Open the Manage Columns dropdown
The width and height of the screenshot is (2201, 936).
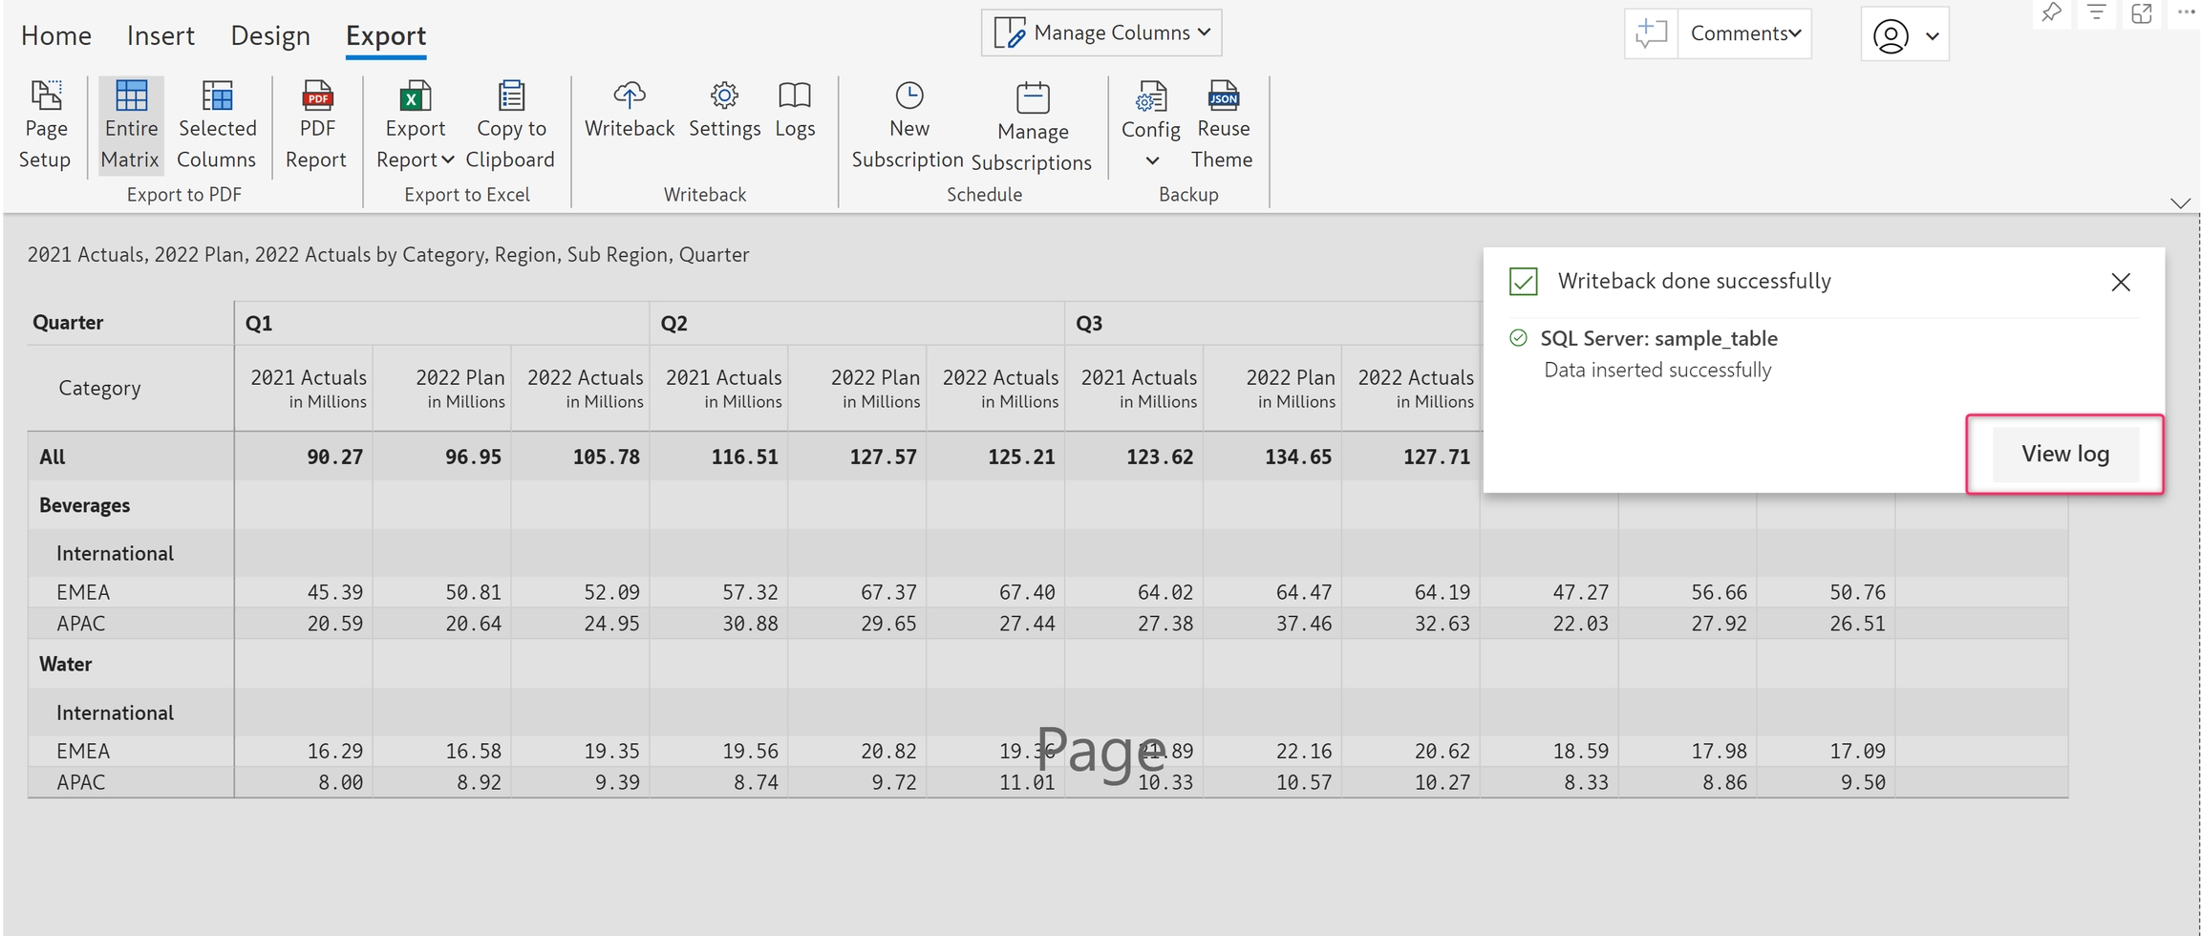point(1101,32)
